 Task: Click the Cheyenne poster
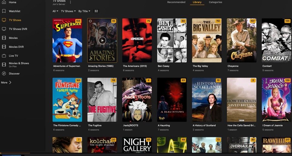pos(242,40)
